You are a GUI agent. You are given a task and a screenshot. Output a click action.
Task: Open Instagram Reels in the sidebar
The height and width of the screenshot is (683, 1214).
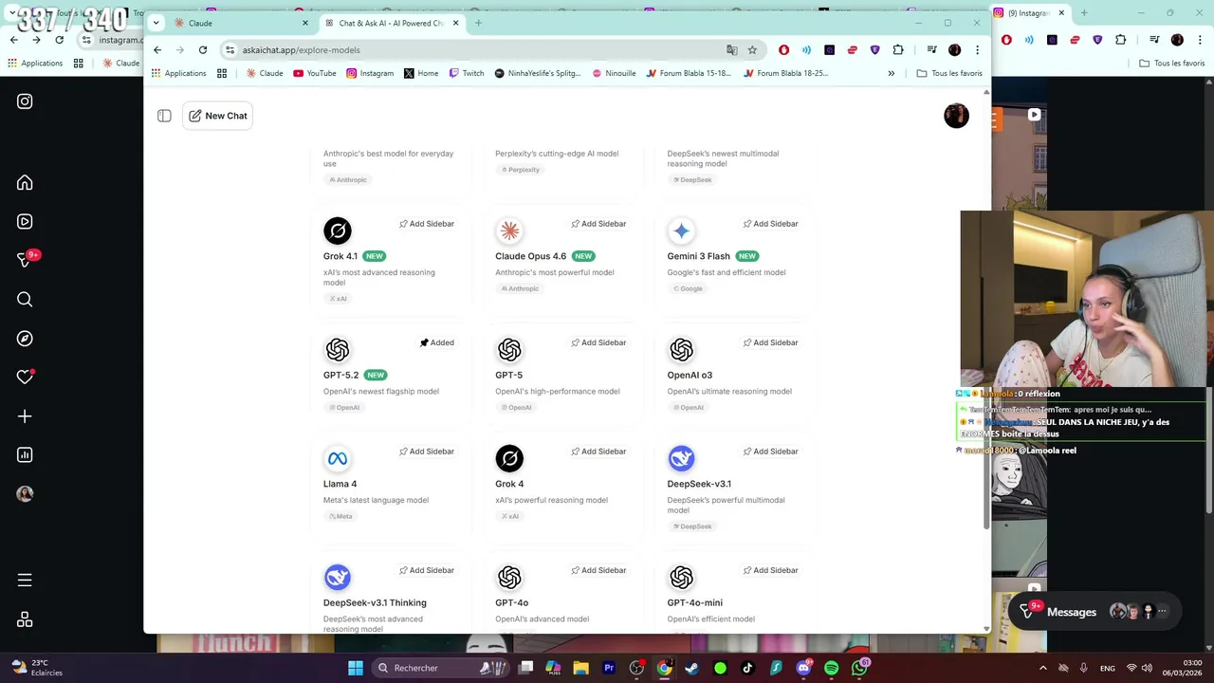[25, 221]
